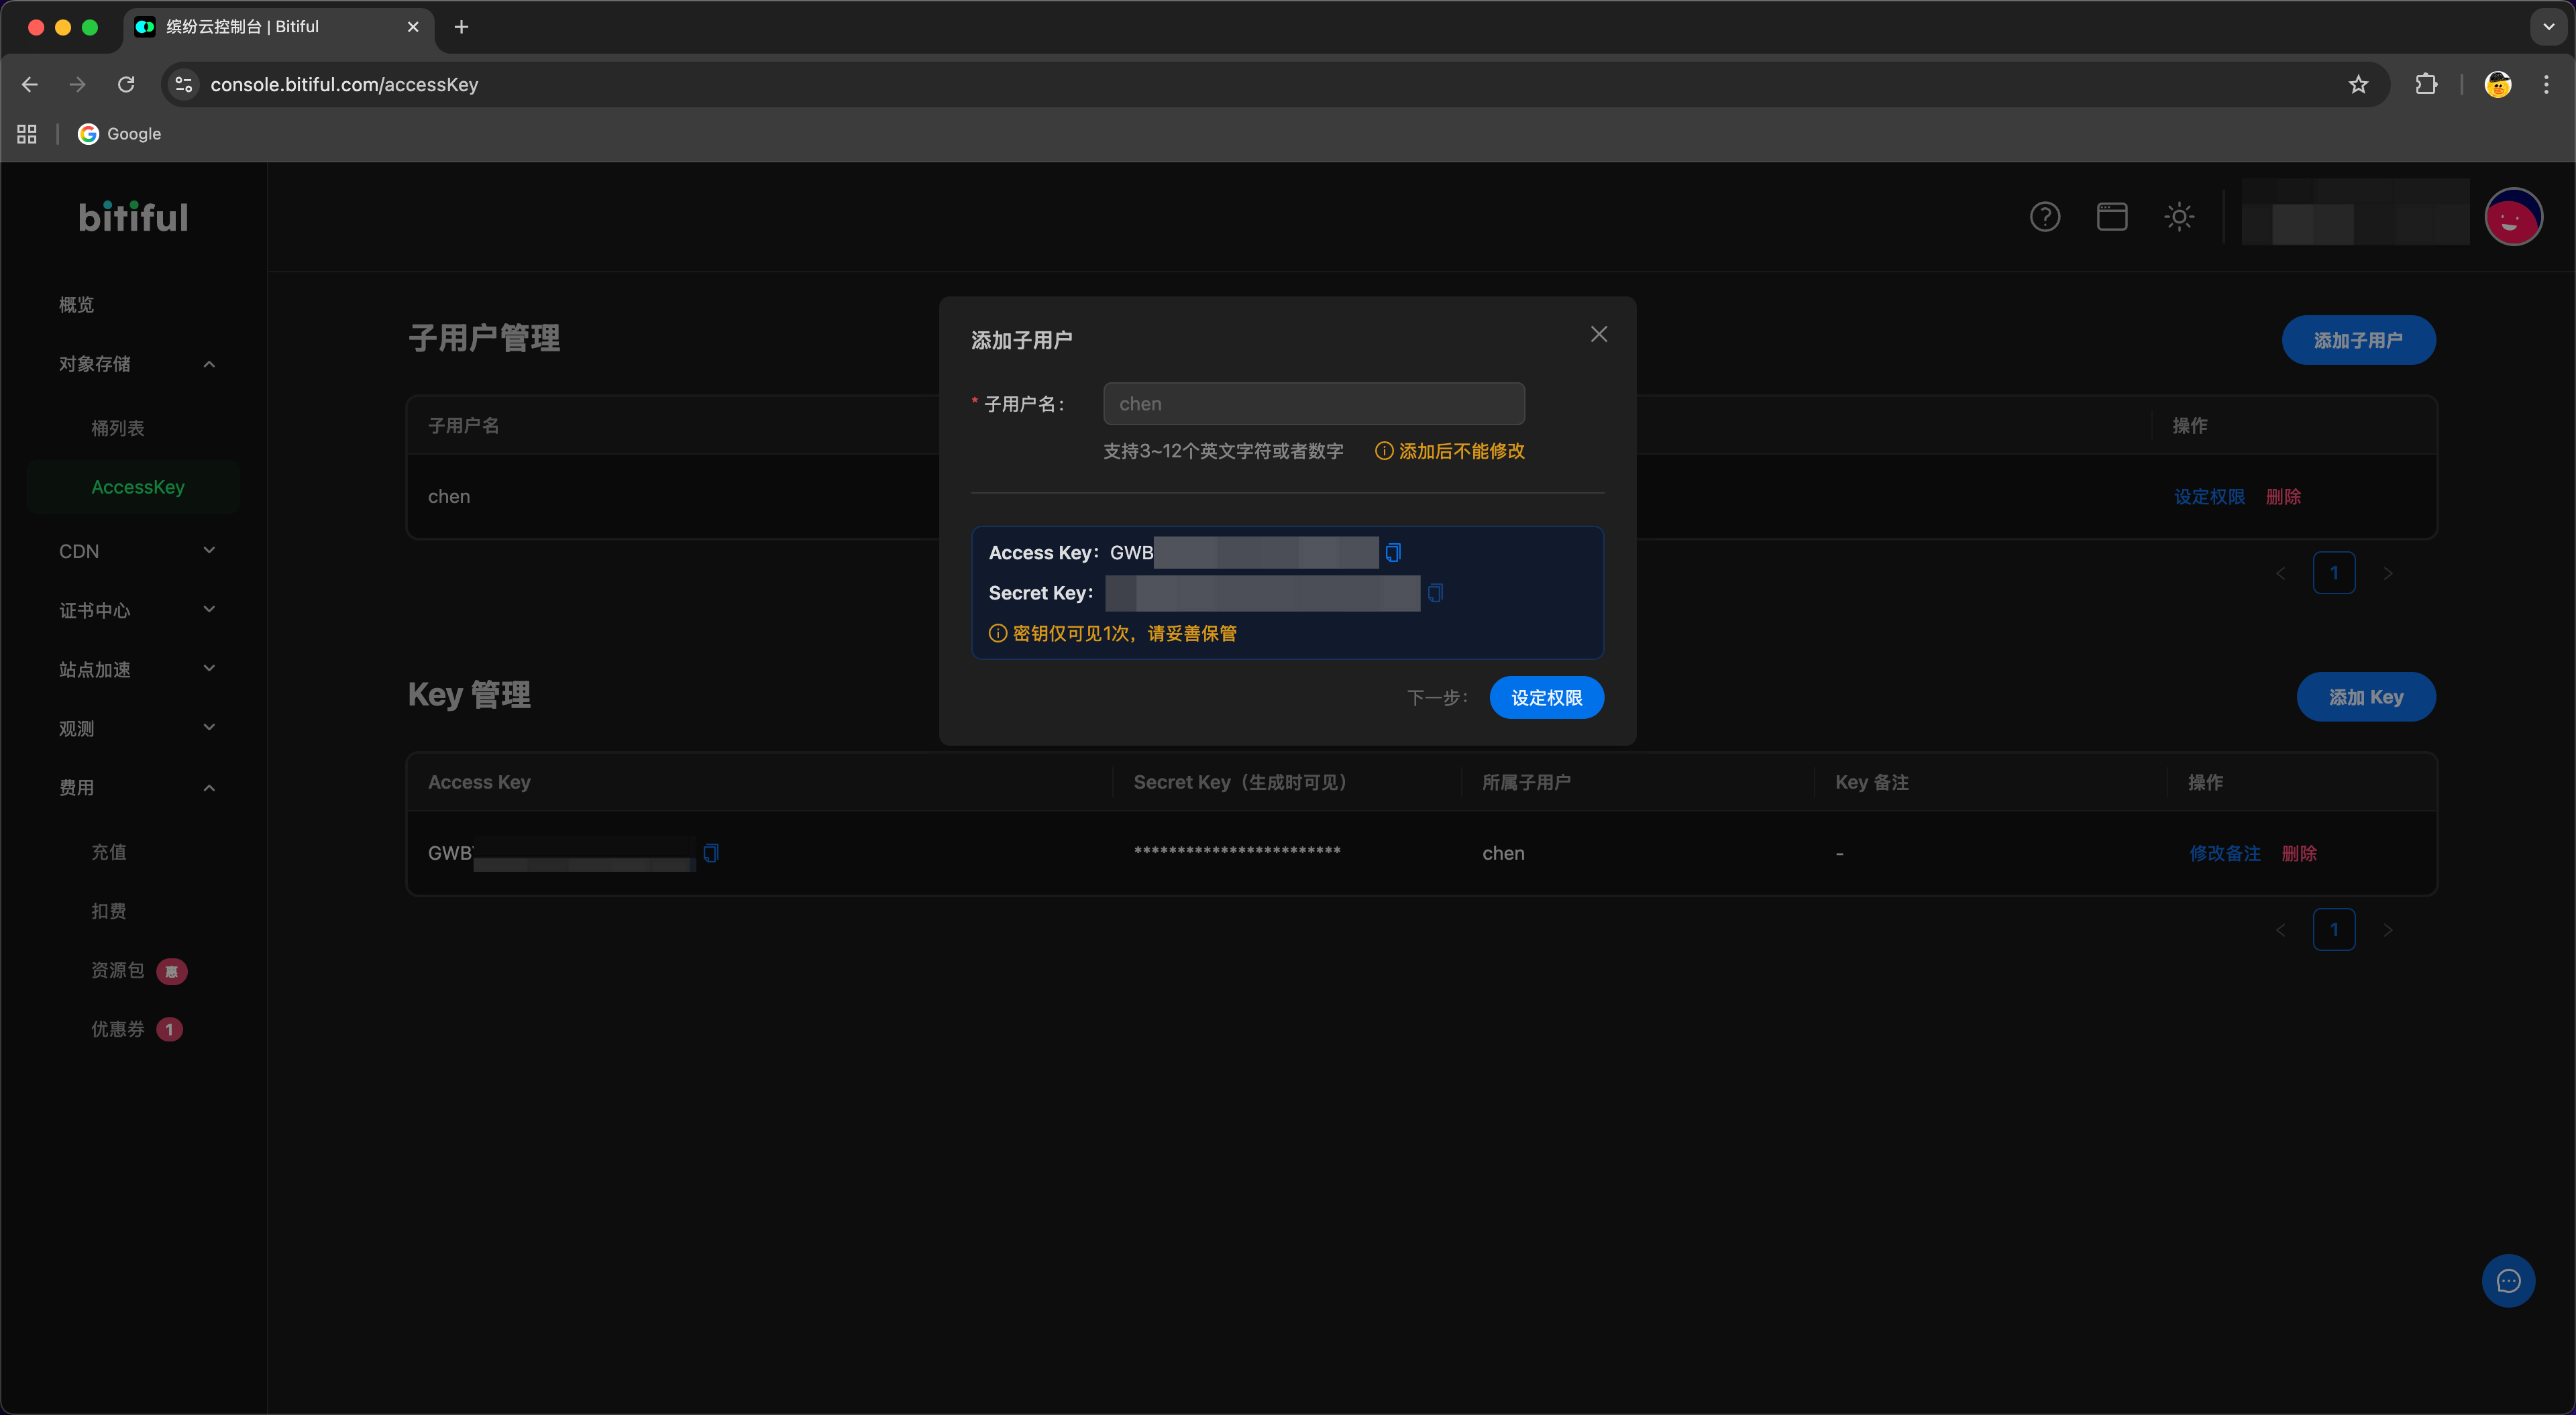Click page 1 in 子用户管理 pagination
Image resolution: width=2576 pixels, height=1415 pixels.
2334,573
